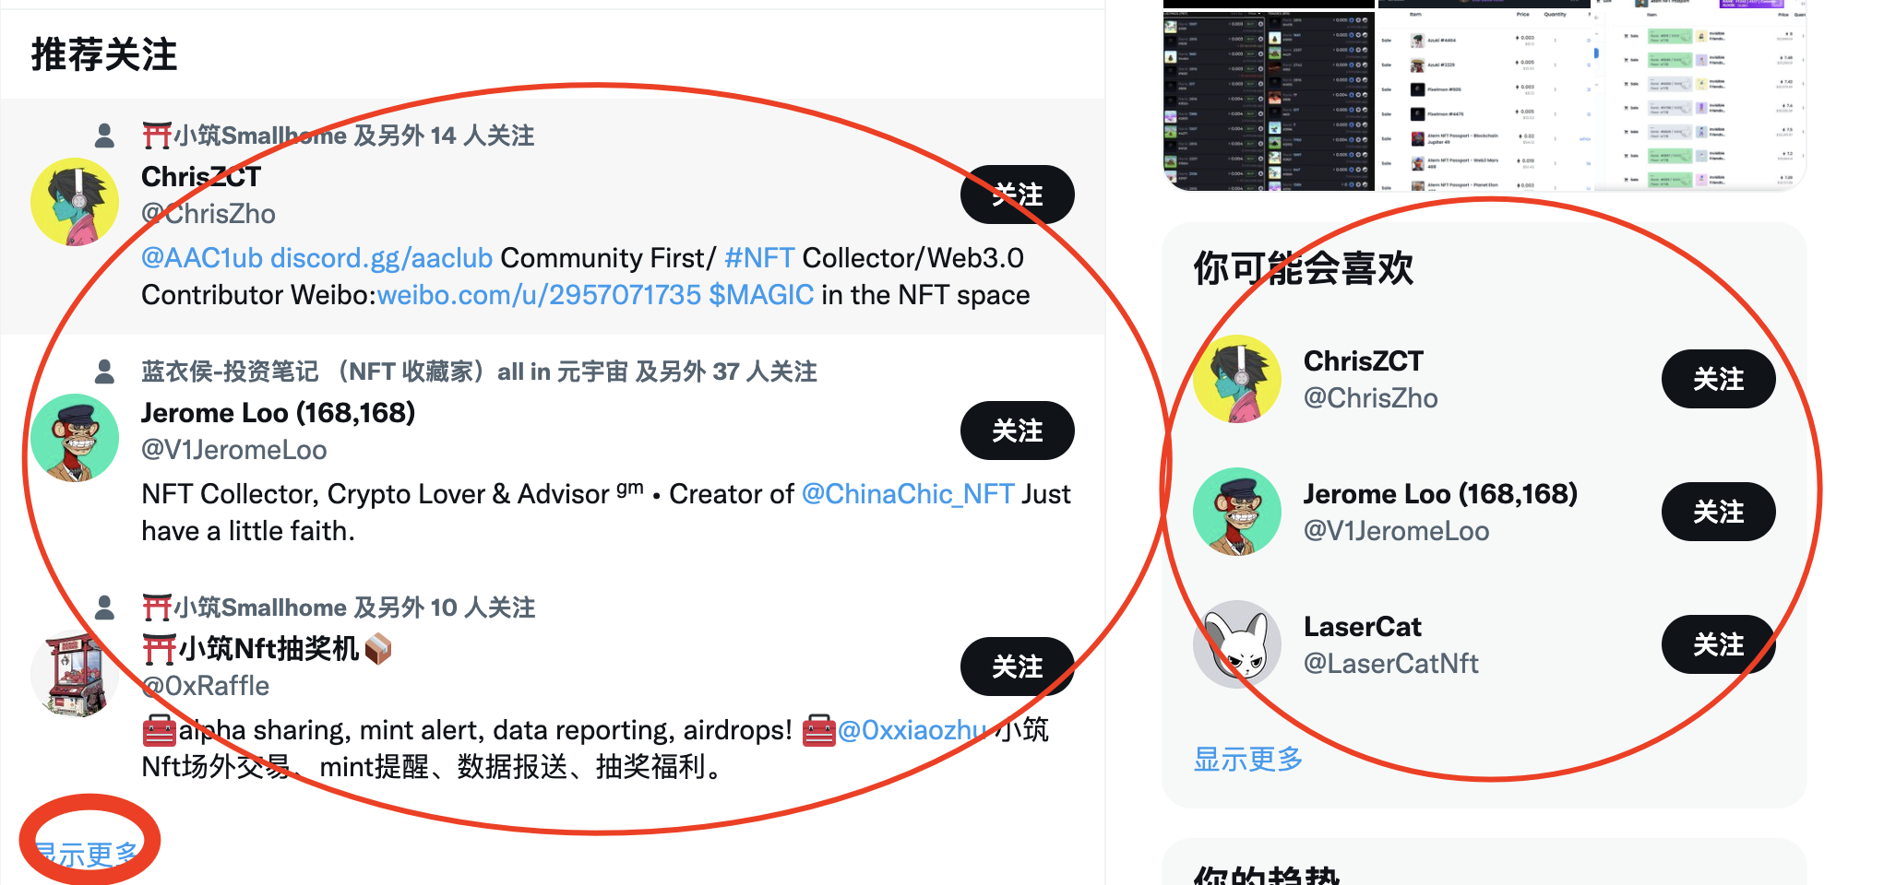Click person icon above ChrisZCT recommendation
The height and width of the screenshot is (885, 1884).
[x=105, y=136]
